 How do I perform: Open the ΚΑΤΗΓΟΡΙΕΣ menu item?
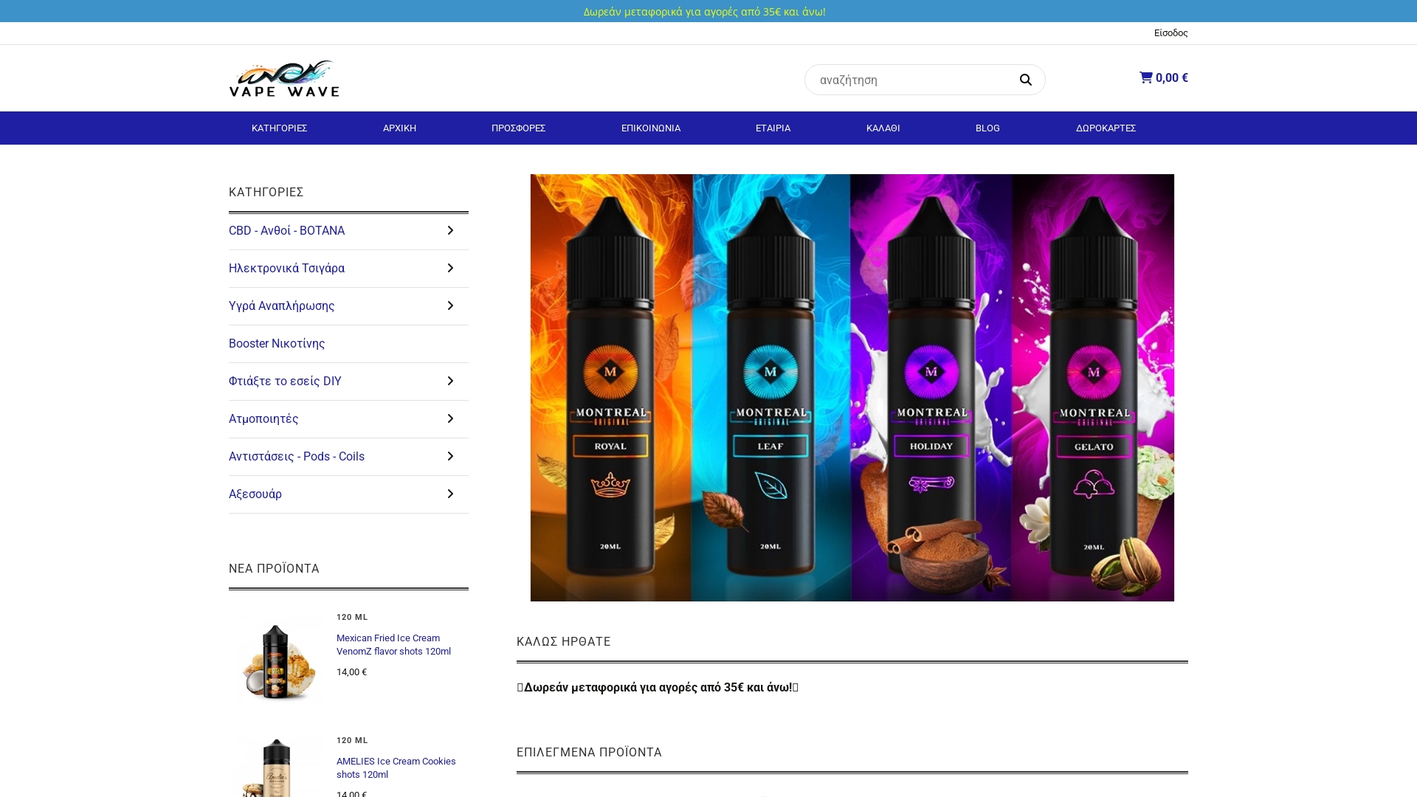[x=279, y=128]
